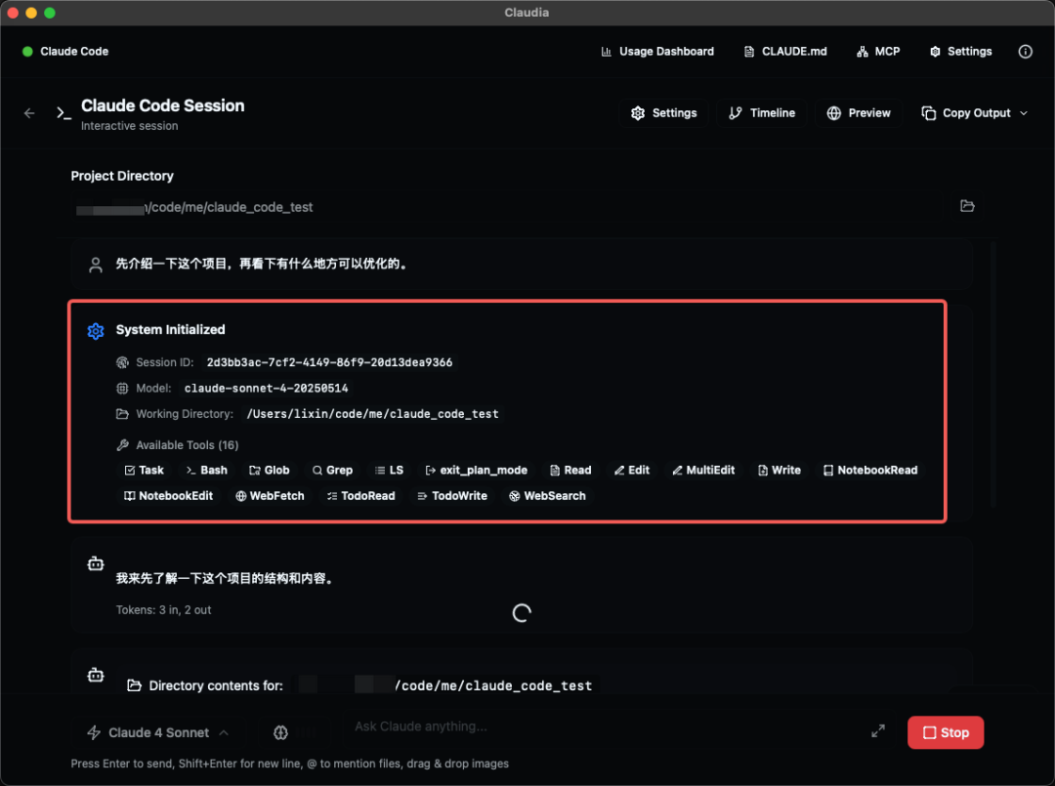Click the Directory contents folder icon
The width and height of the screenshot is (1055, 786).
(x=135, y=685)
